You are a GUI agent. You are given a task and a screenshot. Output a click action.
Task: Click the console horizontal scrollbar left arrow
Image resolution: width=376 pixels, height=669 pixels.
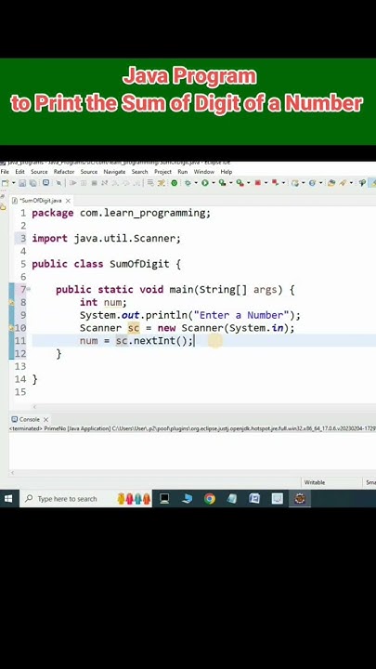12,473
